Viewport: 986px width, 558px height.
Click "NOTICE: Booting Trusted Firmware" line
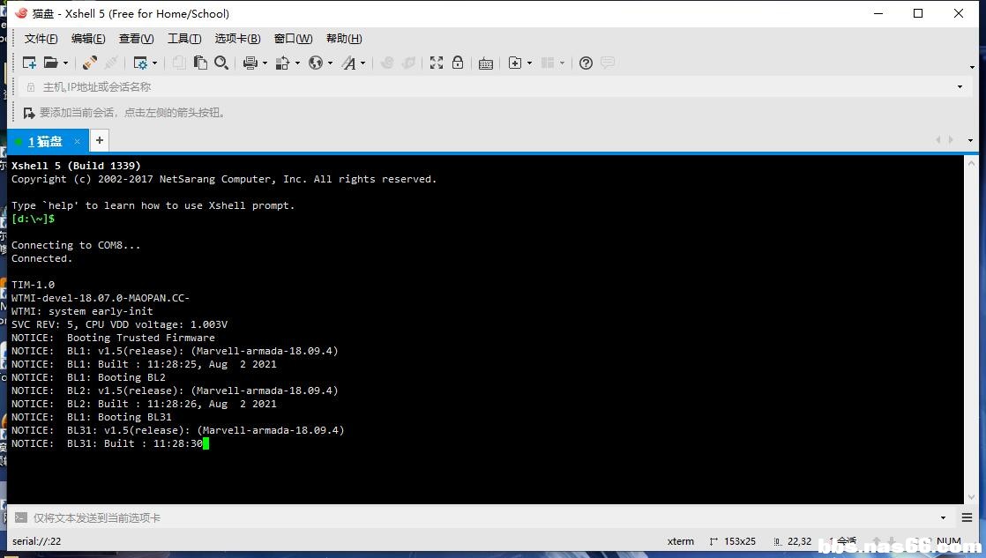113,338
